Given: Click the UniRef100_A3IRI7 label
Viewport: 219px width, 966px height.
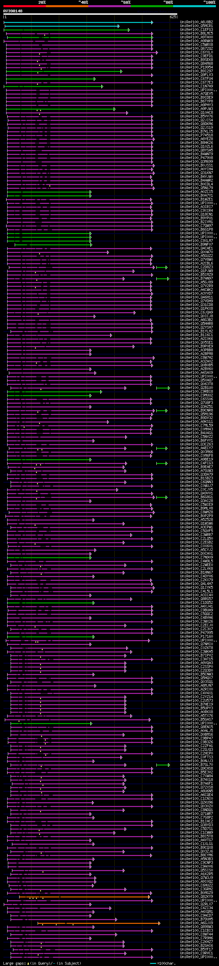Looking at the screenshot, I should [x=196, y=207].
